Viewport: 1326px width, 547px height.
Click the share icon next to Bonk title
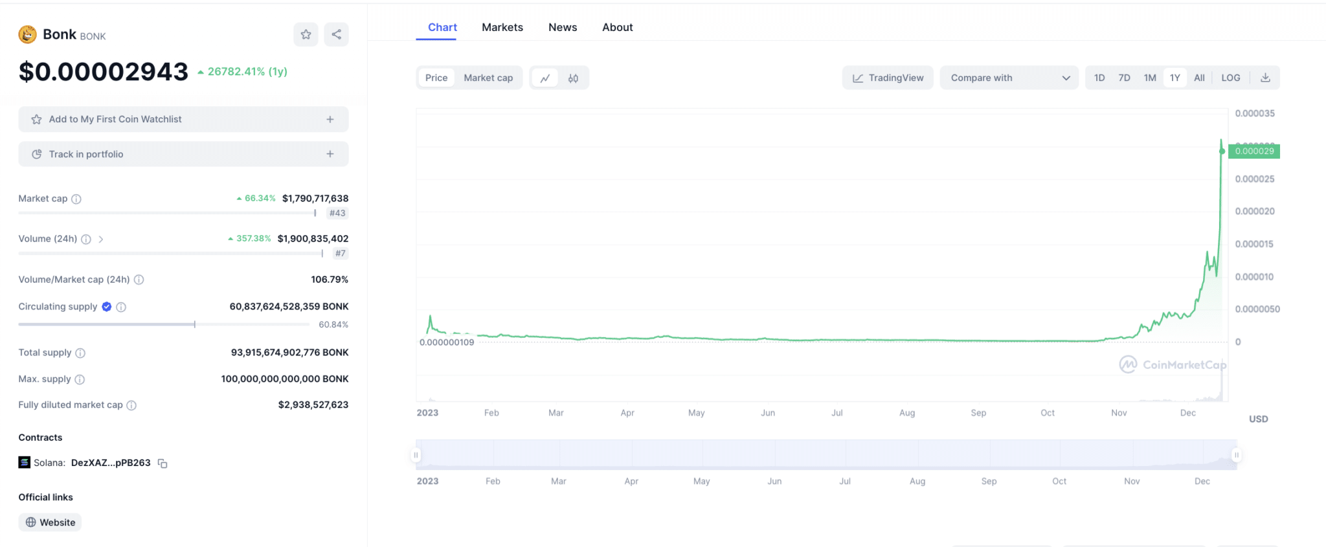click(x=336, y=34)
